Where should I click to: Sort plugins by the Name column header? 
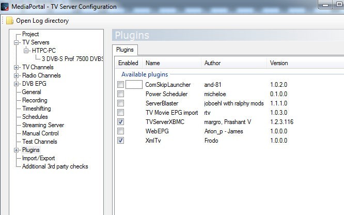point(153,63)
